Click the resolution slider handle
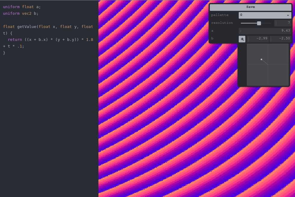This screenshot has height=197, width=295. (x=259, y=23)
